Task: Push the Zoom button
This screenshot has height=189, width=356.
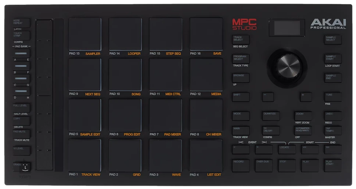Action: pyautogui.click(x=303, y=116)
